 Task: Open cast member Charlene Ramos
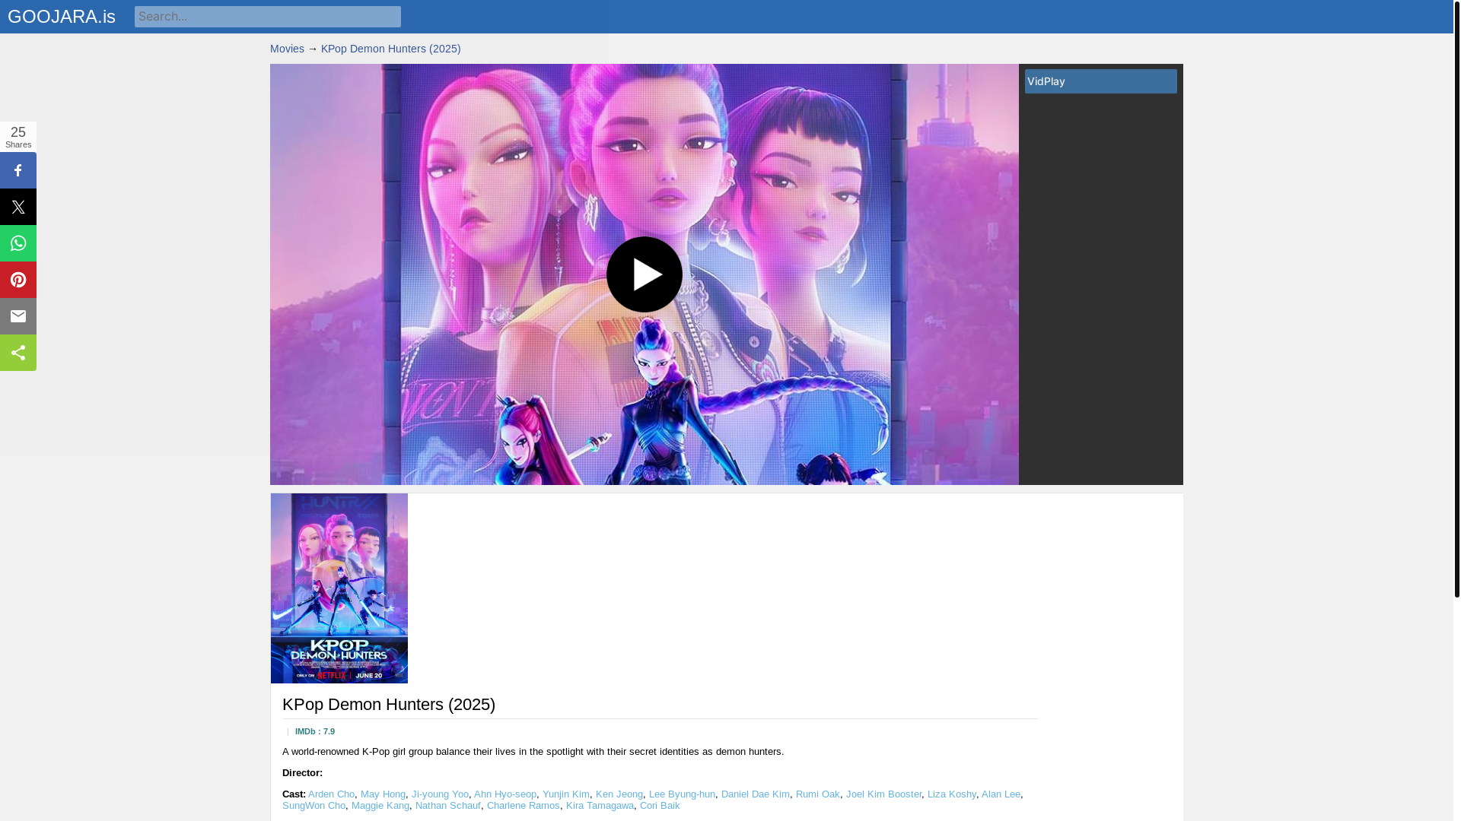(x=524, y=806)
